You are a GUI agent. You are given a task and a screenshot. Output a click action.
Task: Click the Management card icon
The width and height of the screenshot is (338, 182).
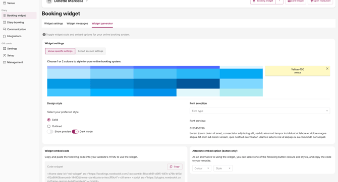[x=5, y=62]
